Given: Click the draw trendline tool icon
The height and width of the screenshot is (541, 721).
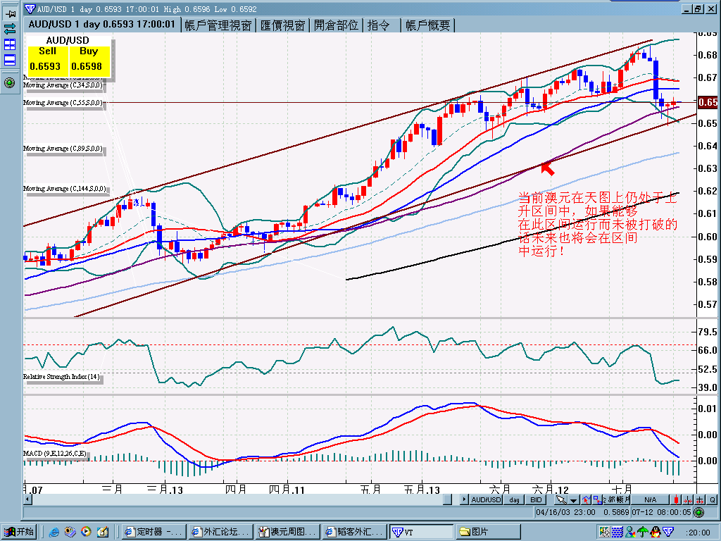Looking at the screenshot, I should (586, 499).
